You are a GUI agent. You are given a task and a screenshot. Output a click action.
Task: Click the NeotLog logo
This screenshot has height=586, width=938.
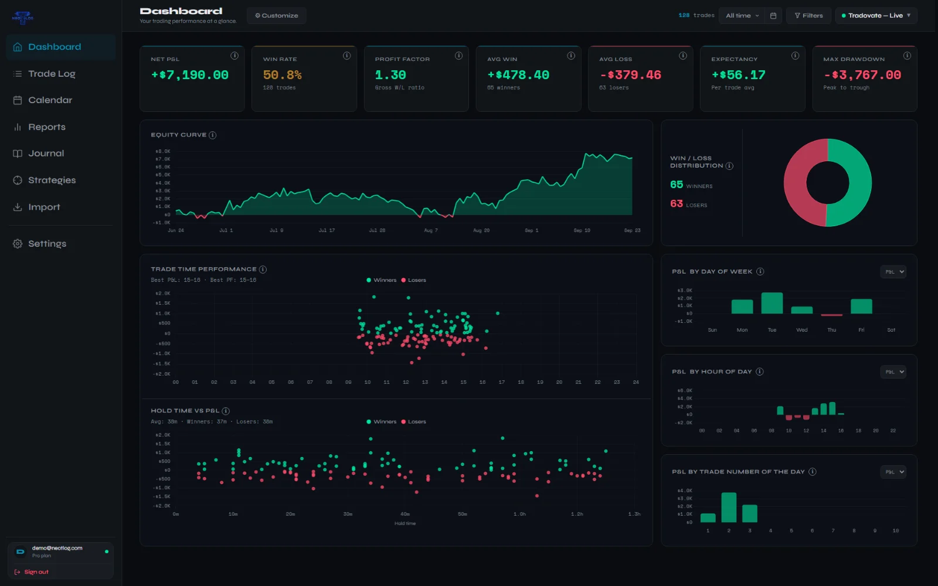tap(23, 18)
